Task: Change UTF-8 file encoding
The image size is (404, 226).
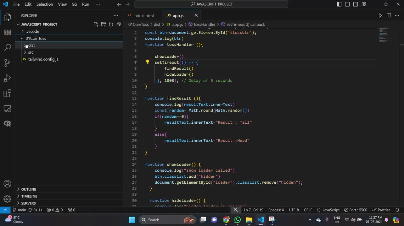Action: (294, 210)
